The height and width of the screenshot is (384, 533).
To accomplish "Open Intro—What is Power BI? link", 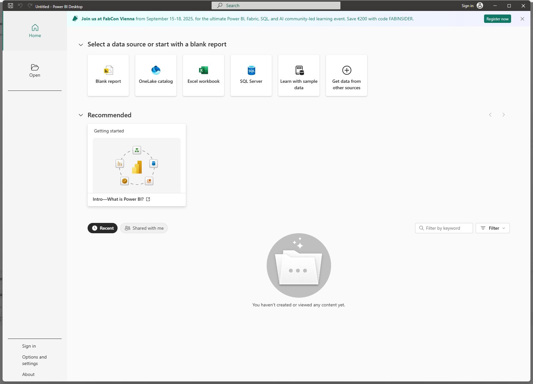I will click(118, 199).
